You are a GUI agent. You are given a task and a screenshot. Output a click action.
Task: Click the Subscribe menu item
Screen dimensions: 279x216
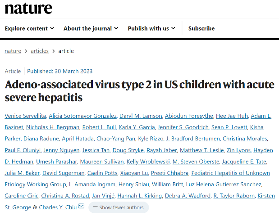201,28
